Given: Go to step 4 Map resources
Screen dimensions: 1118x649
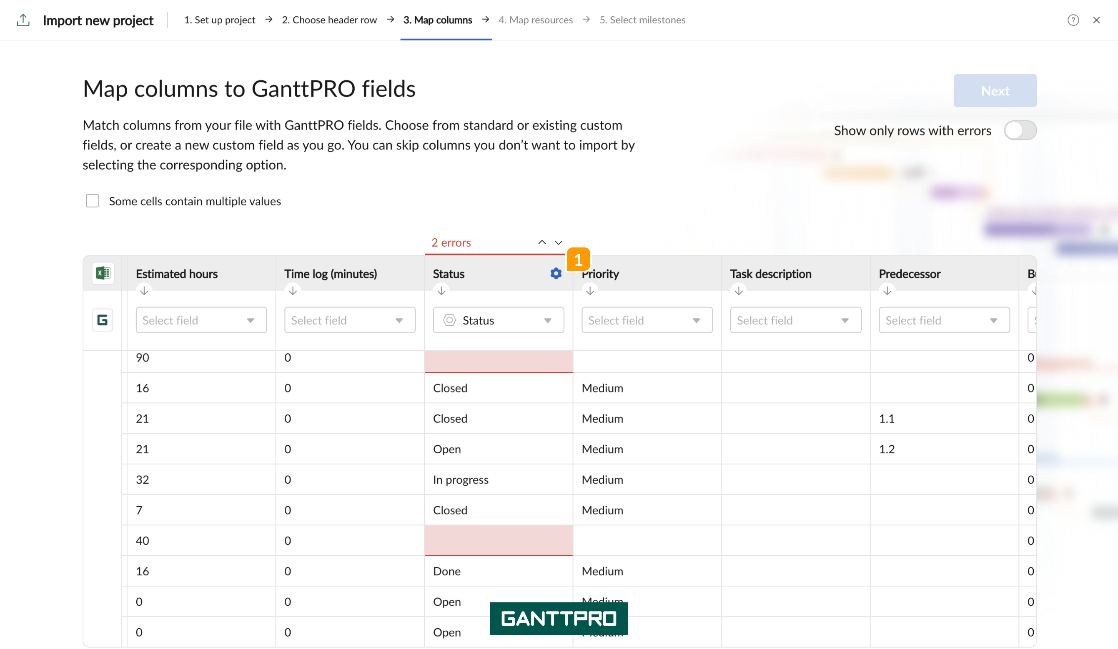Looking at the screenshot, I should tap(536, 20).
